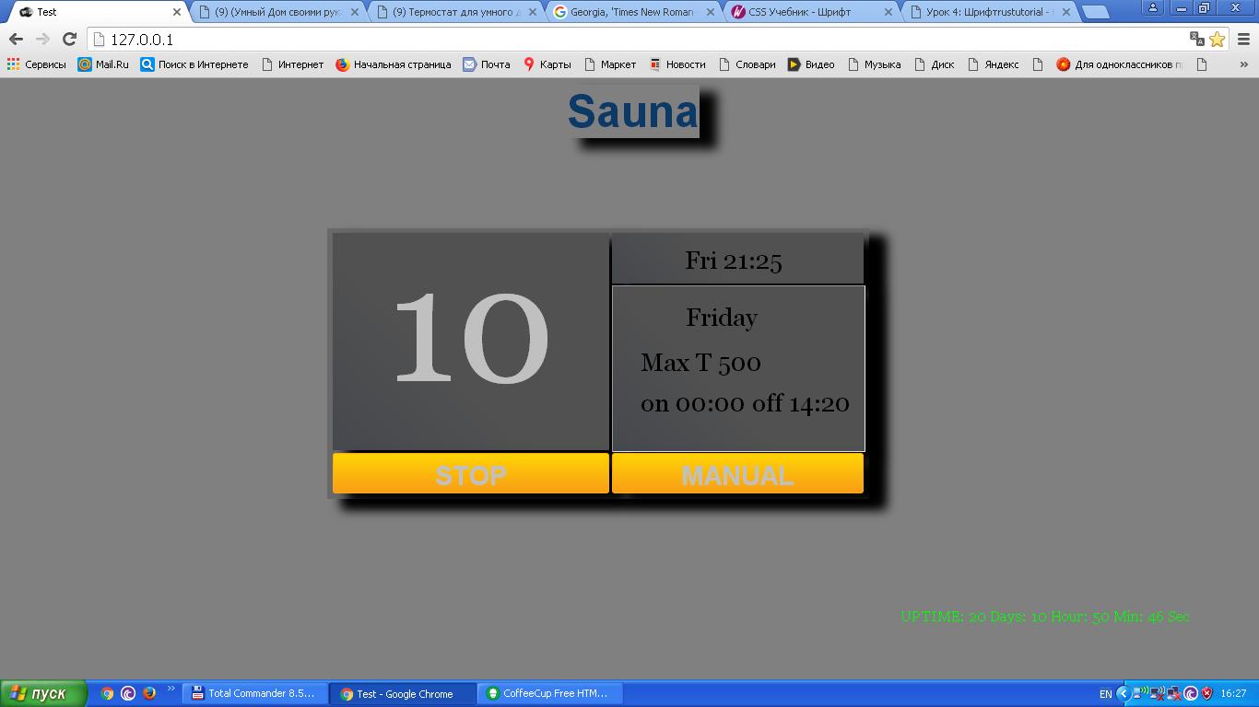The width and height of the screenshot is (1259, 707).
Task: Open the Карты bookmark
Action: pyautogui.click(x=547, y=64)
